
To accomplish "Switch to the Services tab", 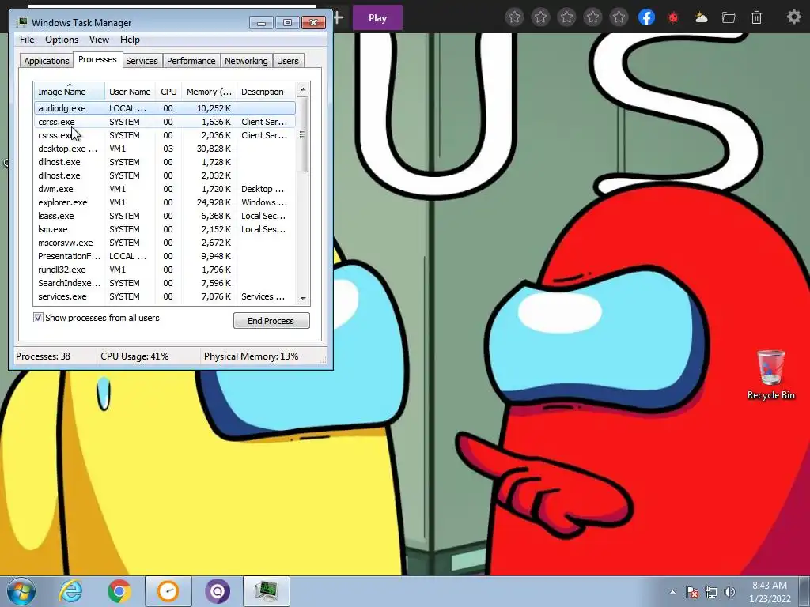I will [142, 61].
